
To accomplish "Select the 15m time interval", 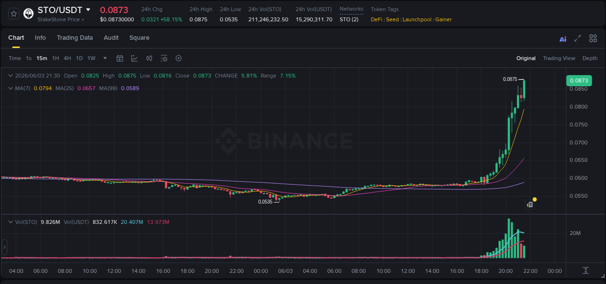I will [42, 58].
